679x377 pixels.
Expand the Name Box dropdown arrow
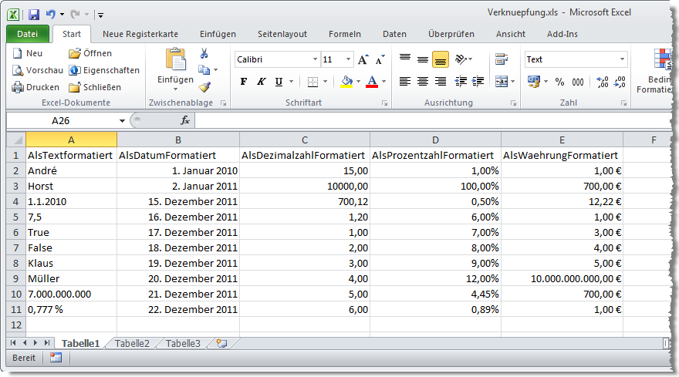122,121
